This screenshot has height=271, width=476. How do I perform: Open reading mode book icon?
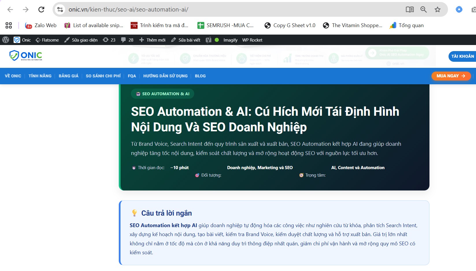click(410, 10)
